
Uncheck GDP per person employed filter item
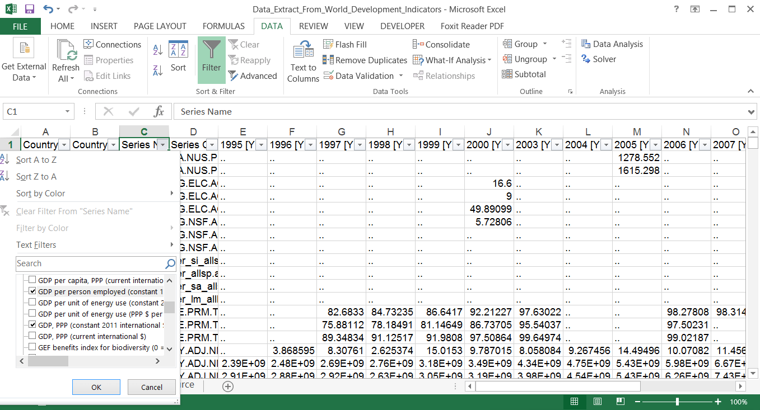[x=32, y=291]
